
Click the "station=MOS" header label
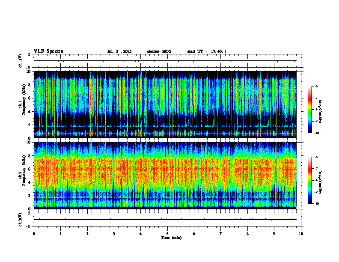point(159,51)
